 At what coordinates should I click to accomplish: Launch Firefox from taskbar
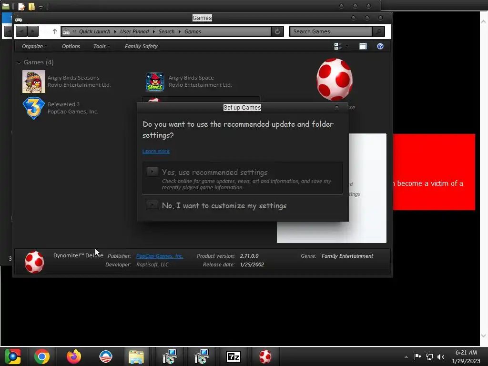coord(74,356)
